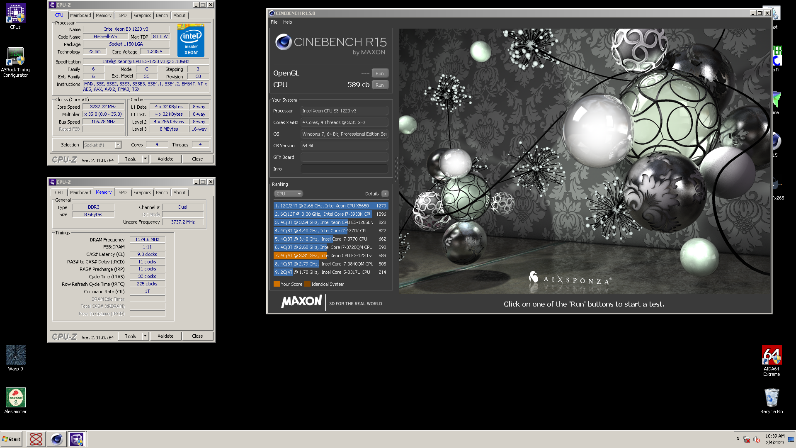
Task: Select highlighted ranking row Xeon E3-1220 score 589
Action: click(x=331, y=256)
